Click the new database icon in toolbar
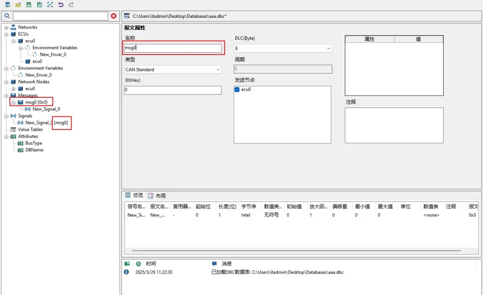This screenshot has width=483, height=295. [x=7, y=4]
